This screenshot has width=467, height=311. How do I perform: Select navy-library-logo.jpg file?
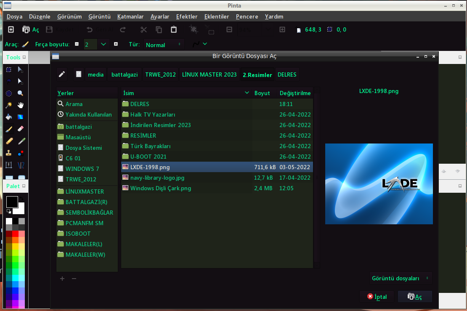pos(217,178)
